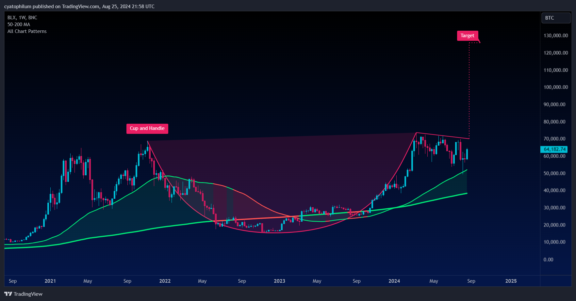Image resolution: width=576 pixels, height=301 pixels.
Task: Click the 2021 time axis label
Action: pyautogui.click(x=50, y=281)
